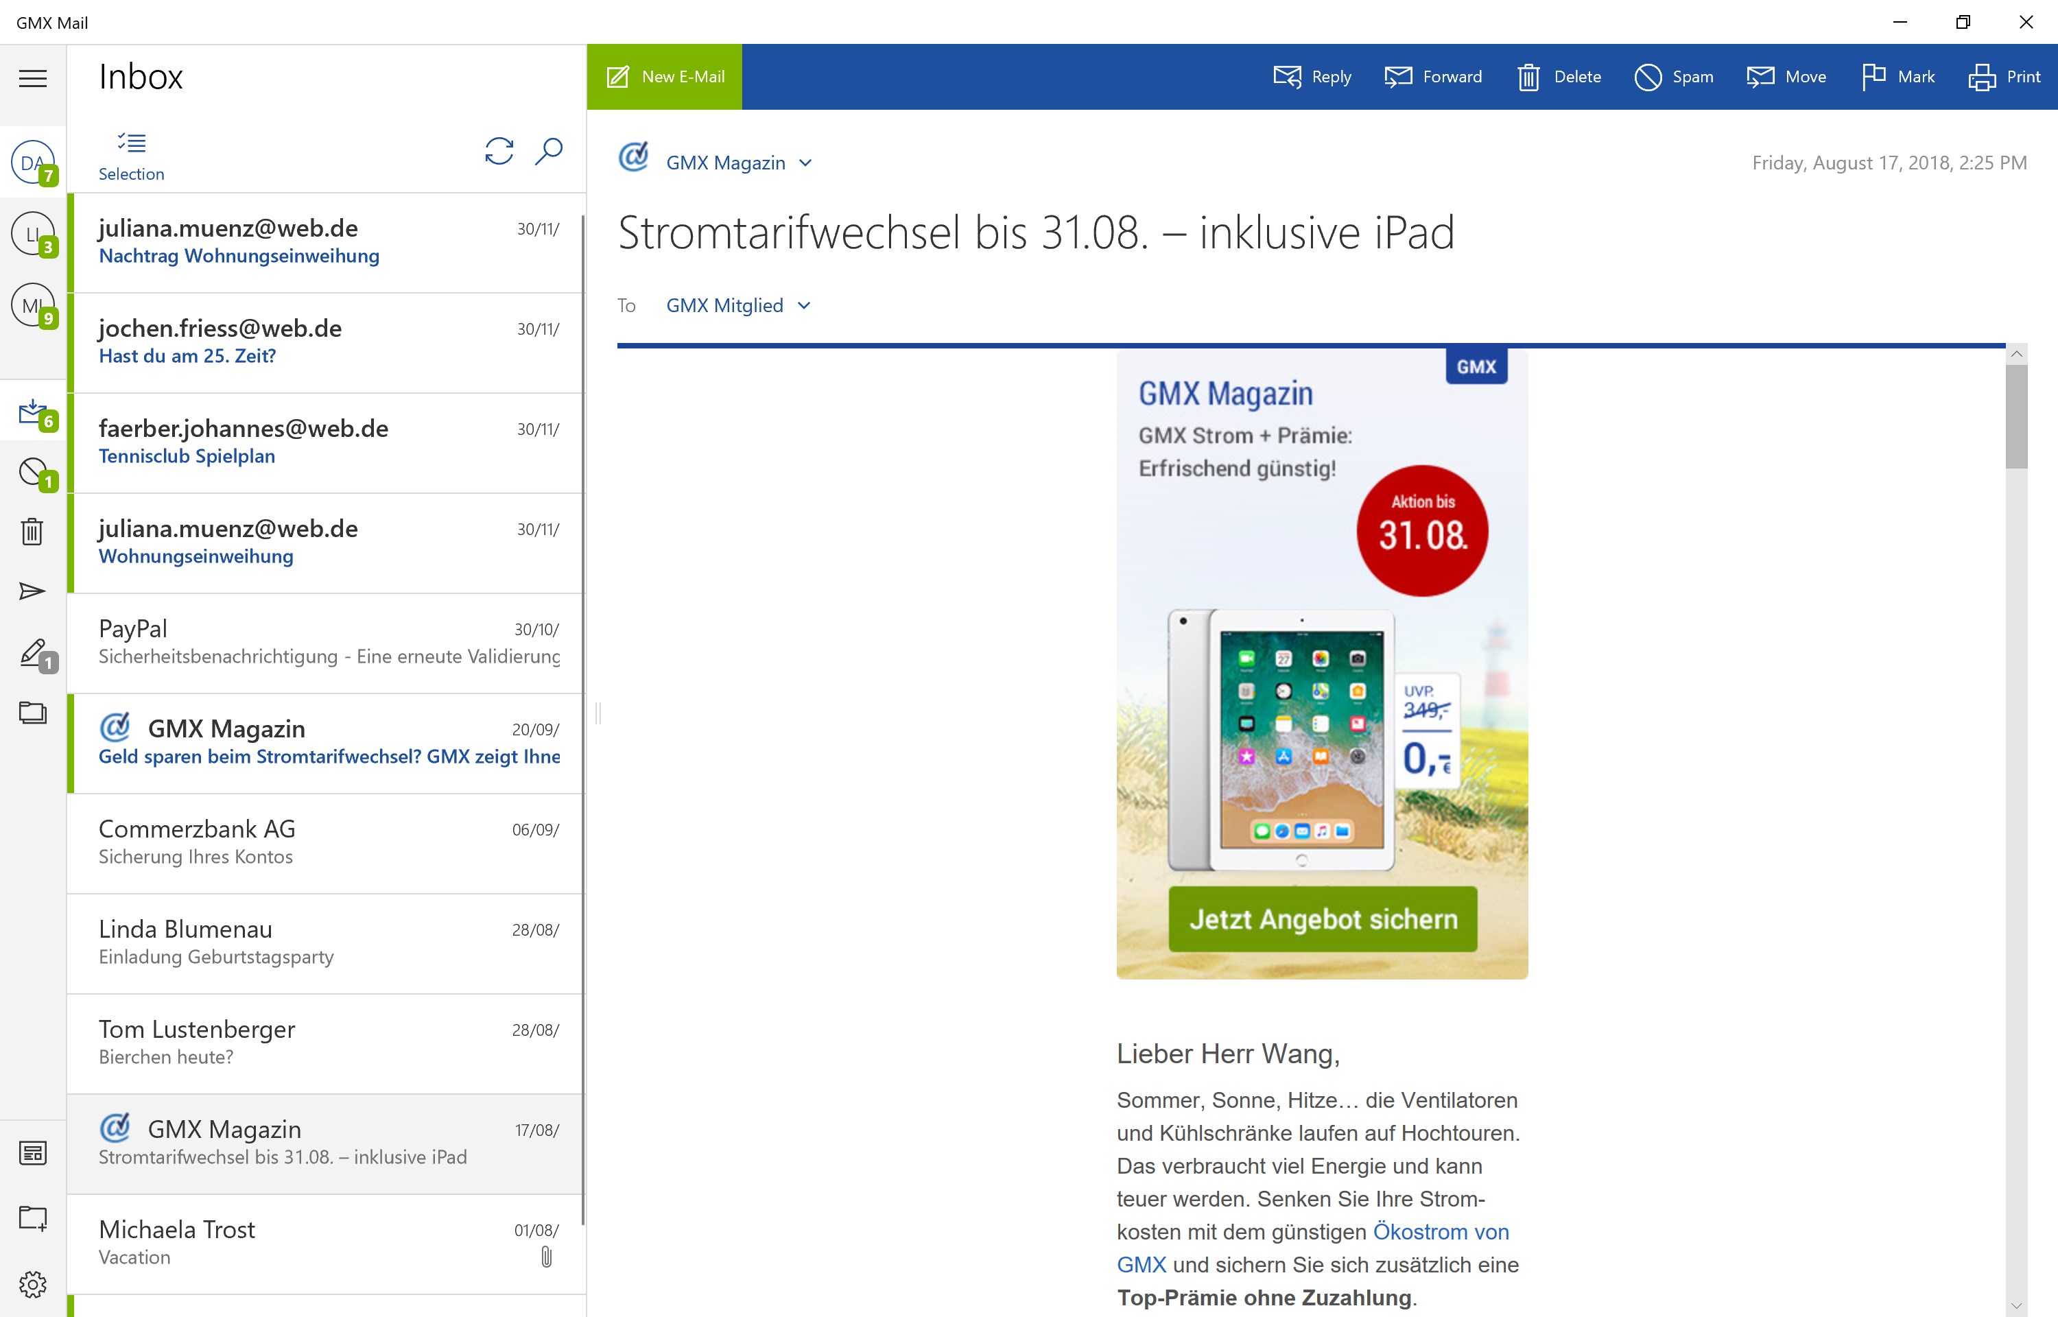Viewport: 2058px width, 1317px height.
Task: Expand sender GMX Magazin details chevron
Action: (x=805, y=163)
